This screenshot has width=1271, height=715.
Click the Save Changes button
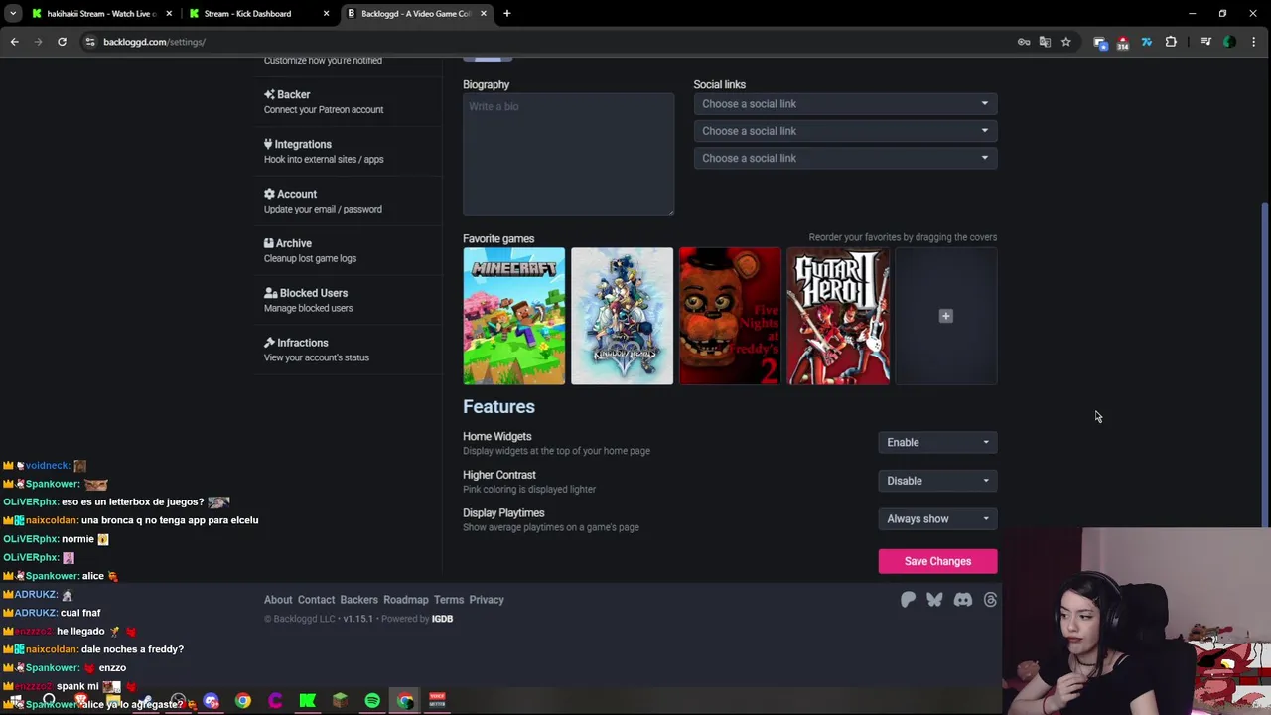pos(937,561)
